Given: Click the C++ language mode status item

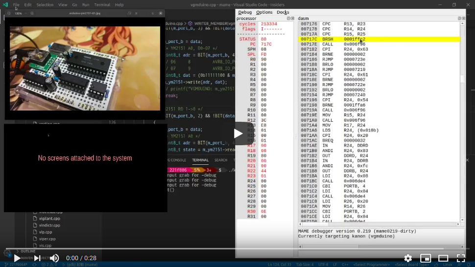Looking at the screenshot, I should [345, 265].
